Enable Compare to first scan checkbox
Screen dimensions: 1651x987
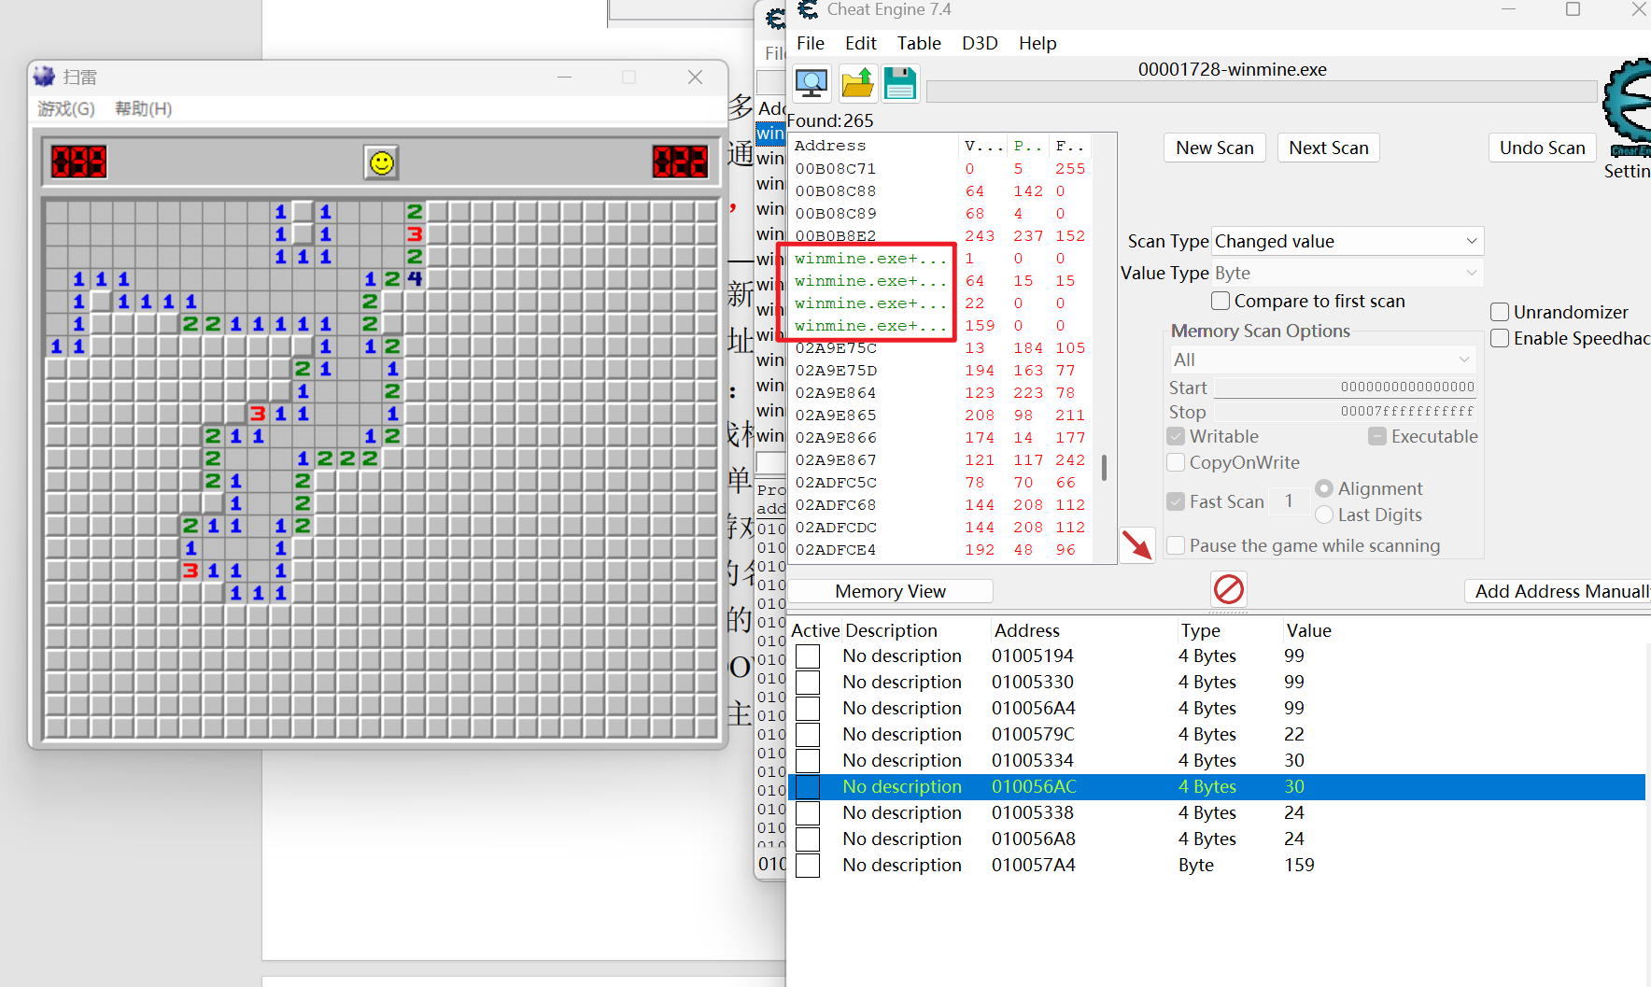point(1220,301)
